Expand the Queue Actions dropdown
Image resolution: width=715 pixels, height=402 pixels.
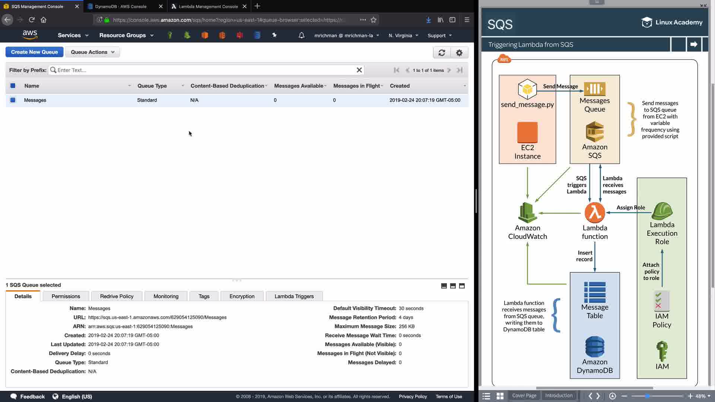pos(92,52)
